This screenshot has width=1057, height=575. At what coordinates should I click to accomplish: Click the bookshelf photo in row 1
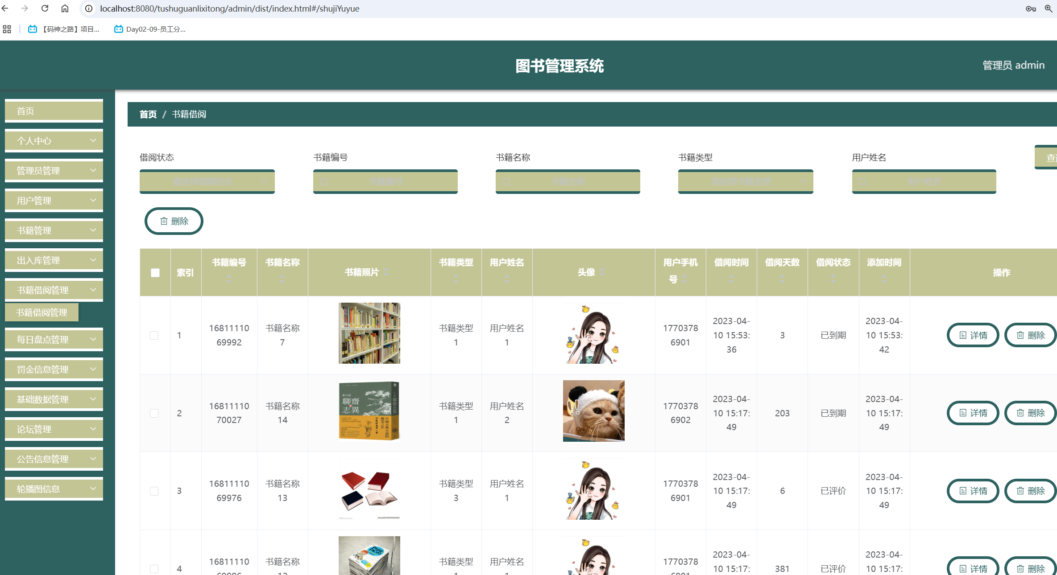369,333
